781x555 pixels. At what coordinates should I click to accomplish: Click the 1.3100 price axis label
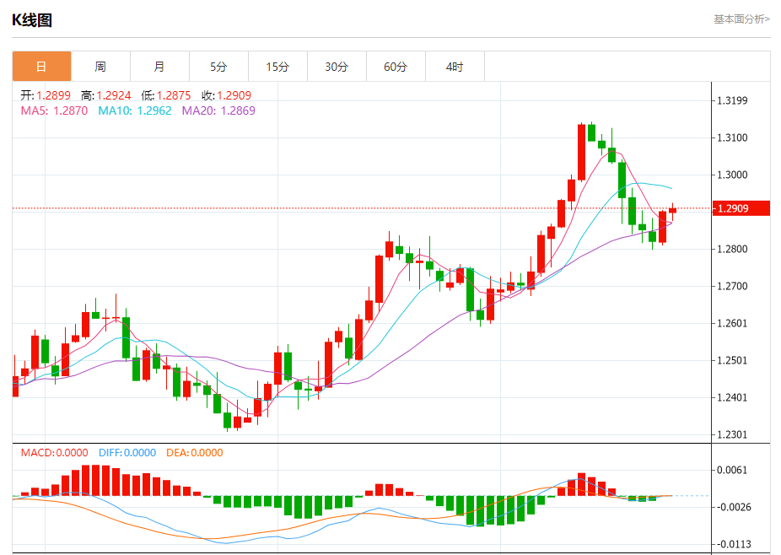(x=732, y=137)
